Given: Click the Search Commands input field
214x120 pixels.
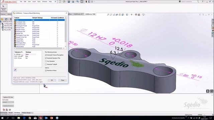Looking at the screenshot, I should click(188, 1).
